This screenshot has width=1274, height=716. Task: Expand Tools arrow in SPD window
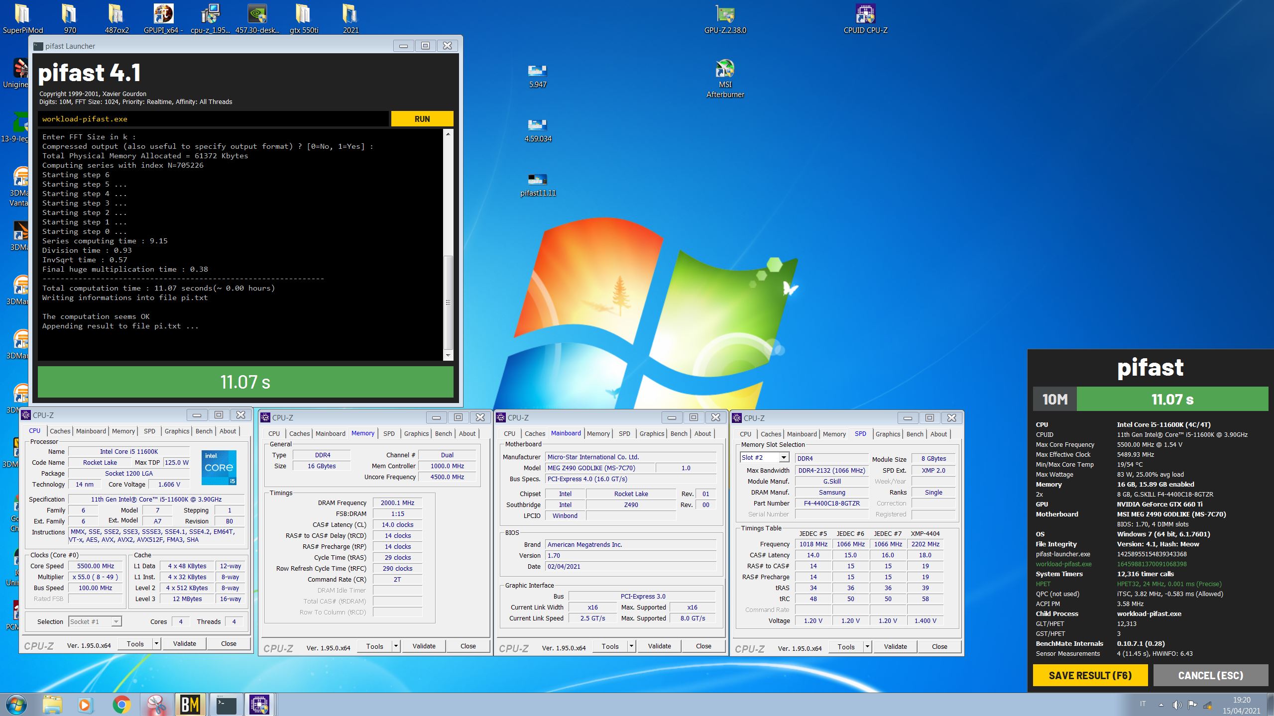(867, 646)
